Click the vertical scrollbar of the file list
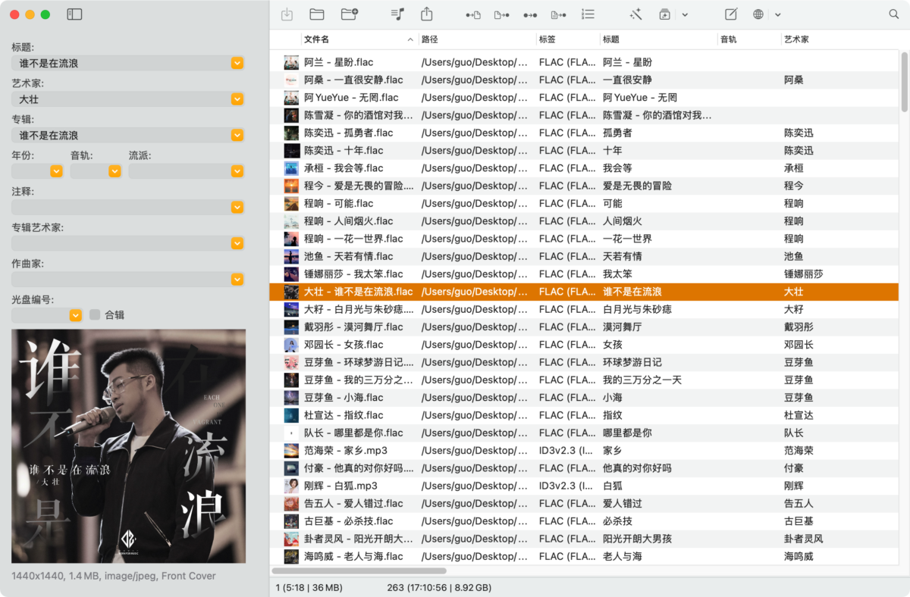The image size is (910, 597). pos(904,81)
